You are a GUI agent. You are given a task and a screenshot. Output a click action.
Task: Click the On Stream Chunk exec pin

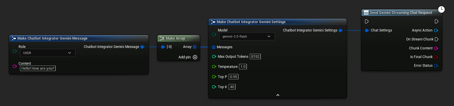coord(436,39)
